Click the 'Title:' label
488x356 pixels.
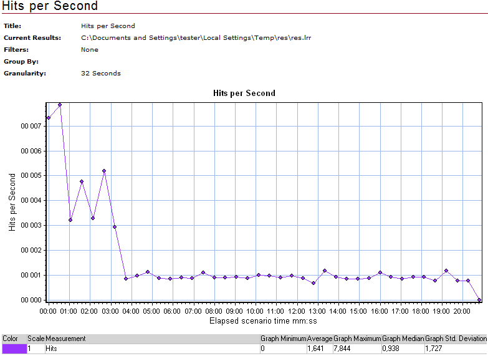point(12,26)
